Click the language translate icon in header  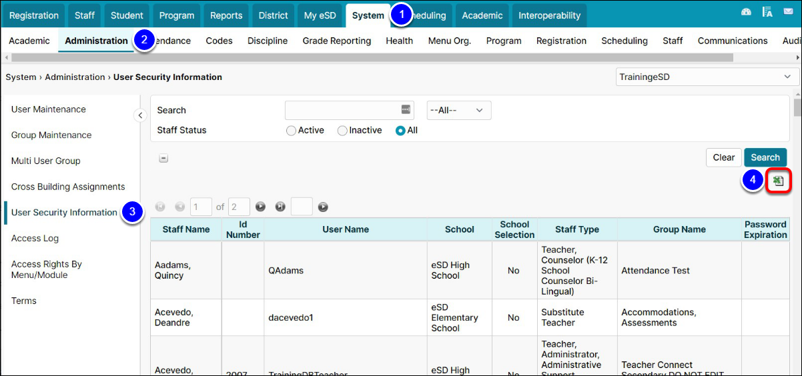click(767, 13)
